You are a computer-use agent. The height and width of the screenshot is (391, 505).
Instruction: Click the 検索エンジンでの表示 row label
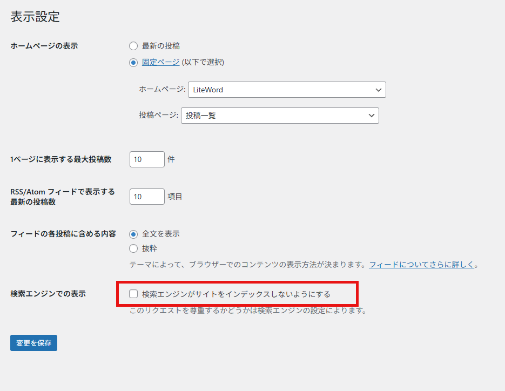pos(48,294)
